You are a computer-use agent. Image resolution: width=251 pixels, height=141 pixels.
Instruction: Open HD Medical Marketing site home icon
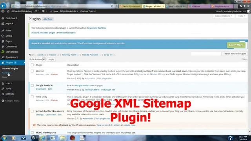8,11
